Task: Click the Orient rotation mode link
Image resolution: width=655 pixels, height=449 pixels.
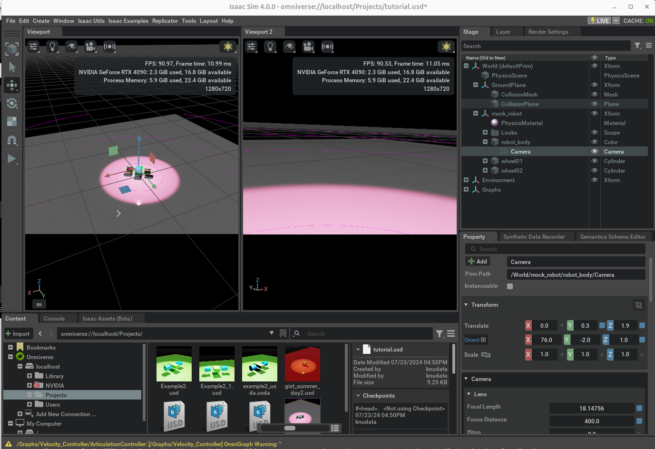Action: (476, 340)
